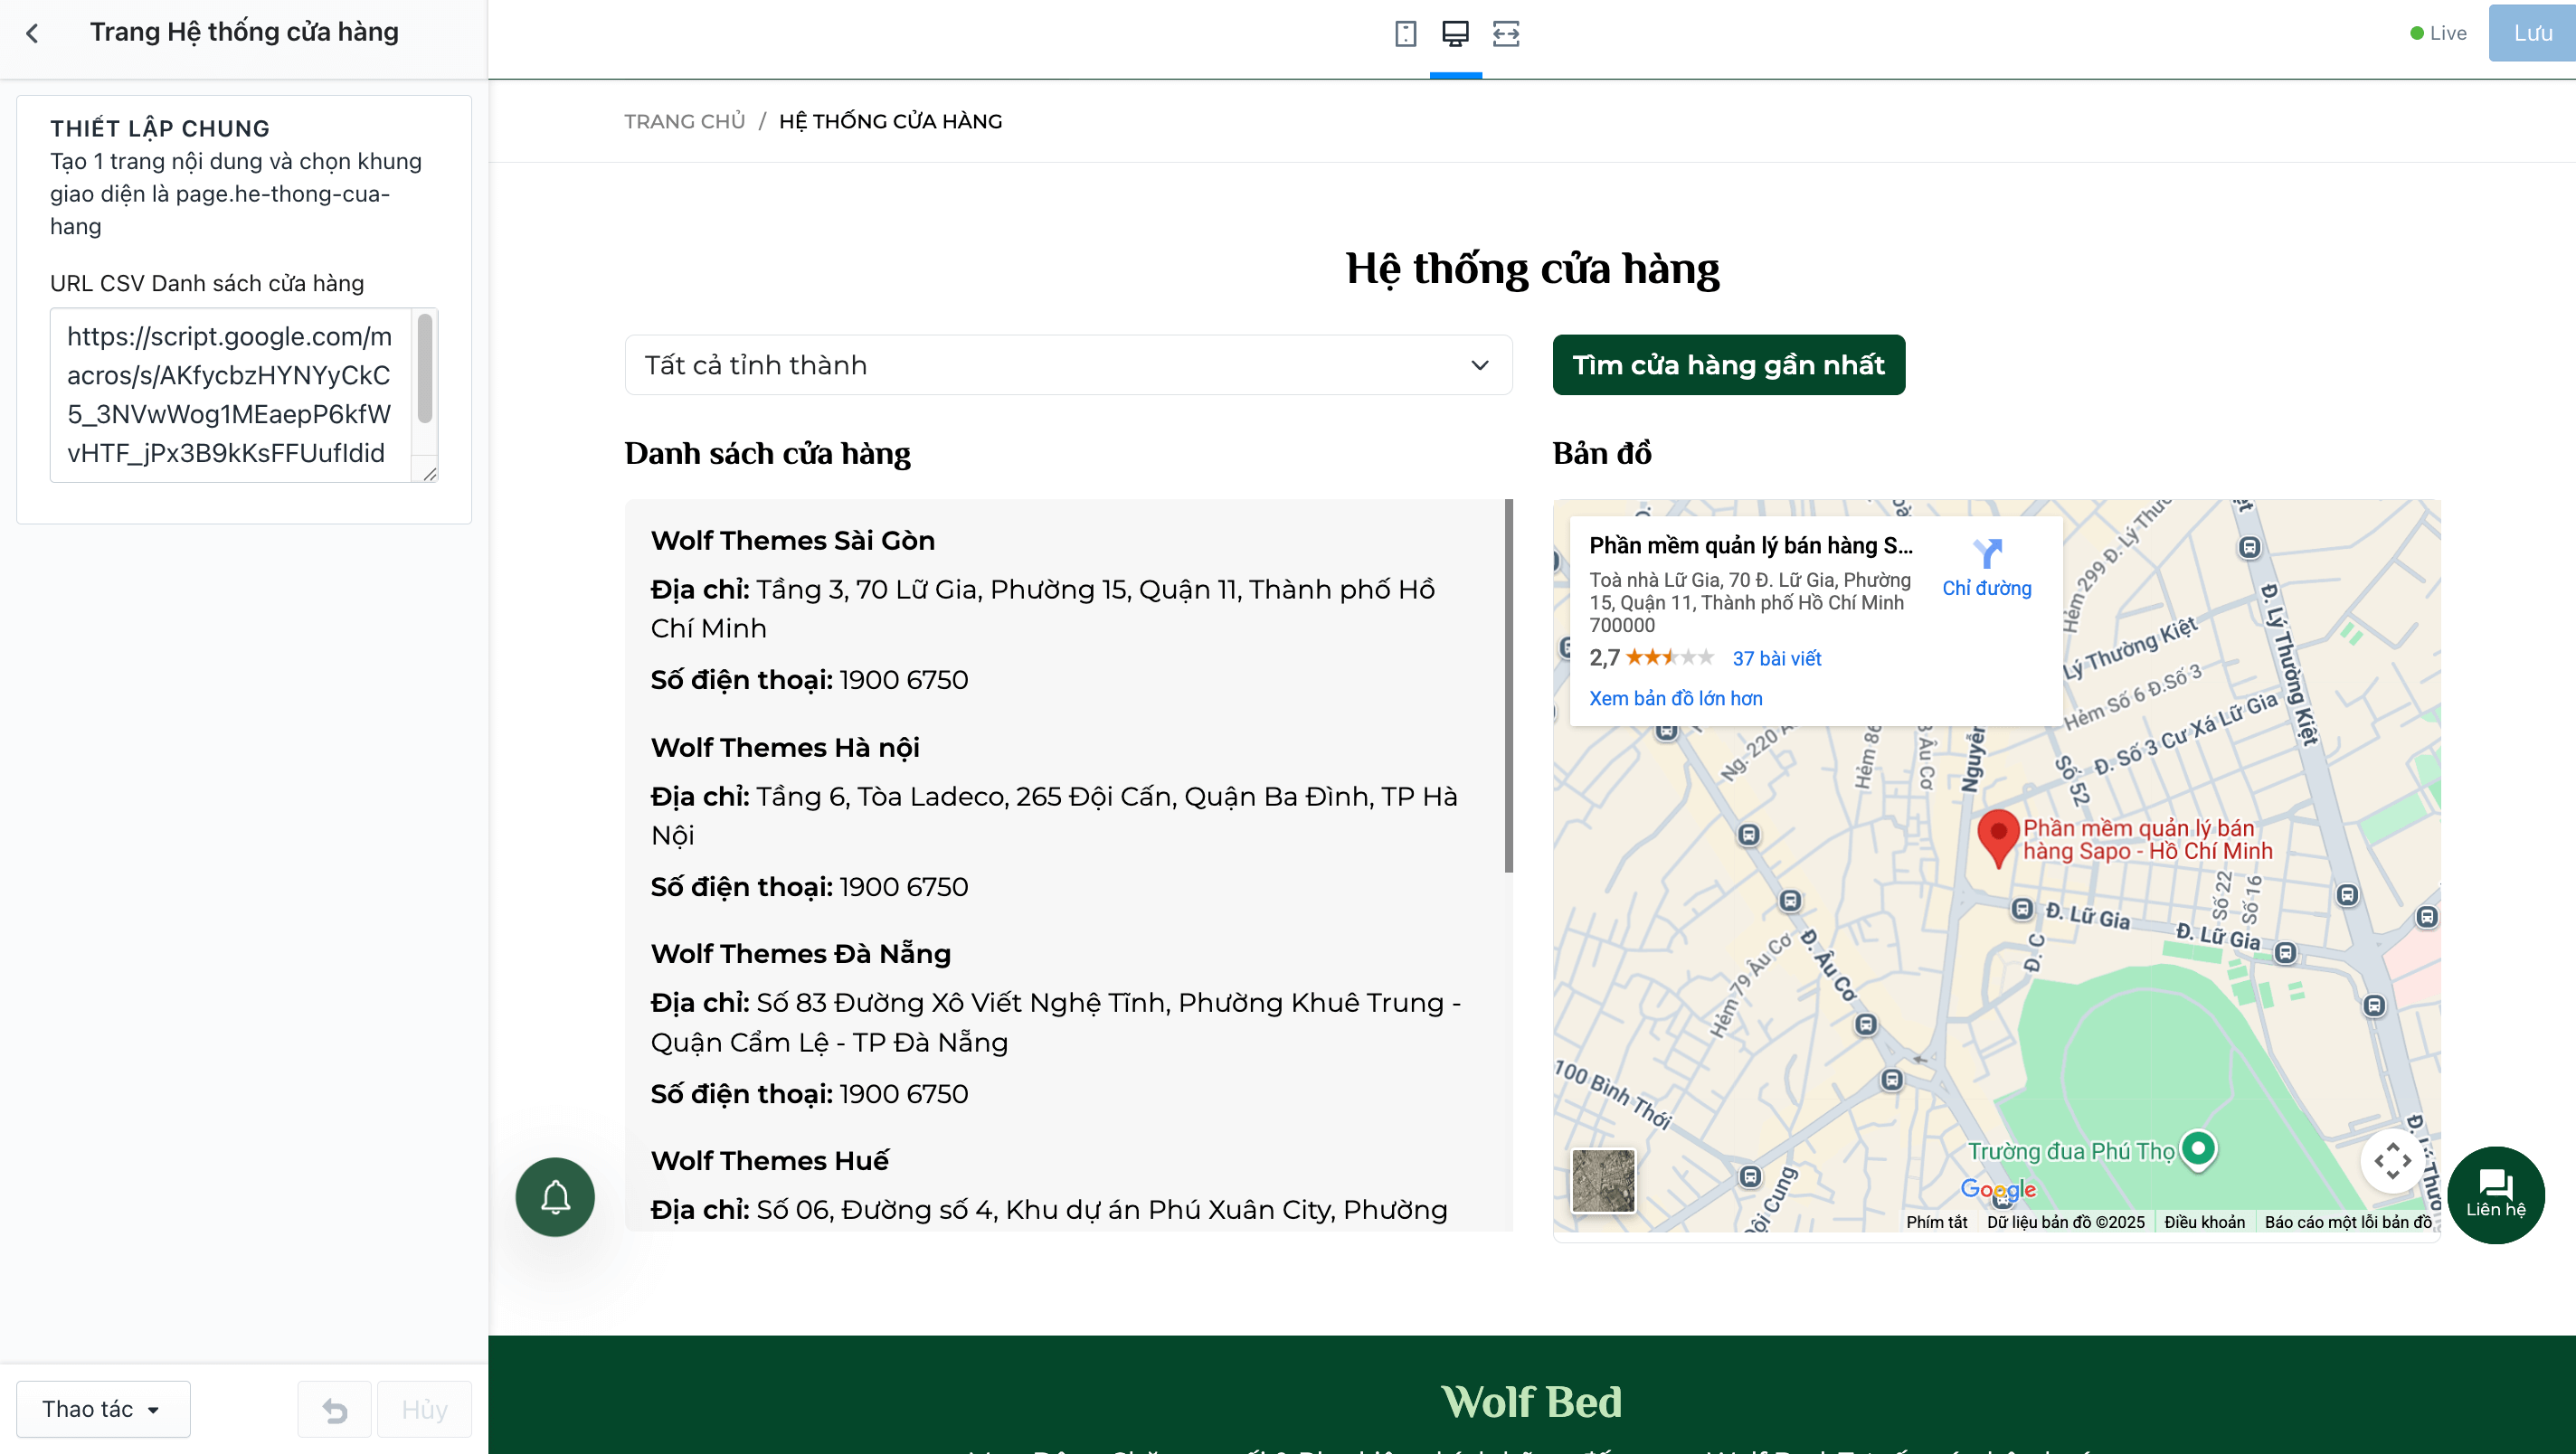Click the Live status indicator
2576x1454 pixels.
pos(2438,33)
